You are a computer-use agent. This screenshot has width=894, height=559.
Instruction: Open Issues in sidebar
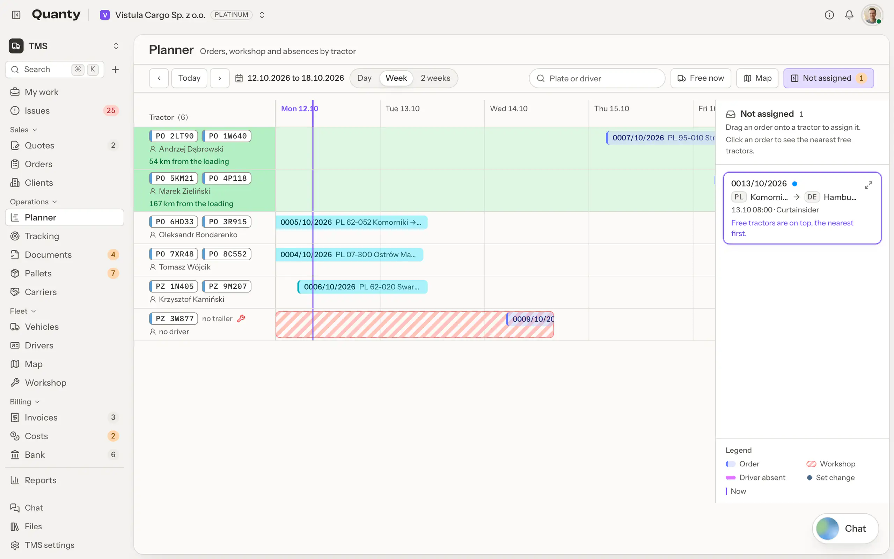pyautogui.click(x=65, y=110)
